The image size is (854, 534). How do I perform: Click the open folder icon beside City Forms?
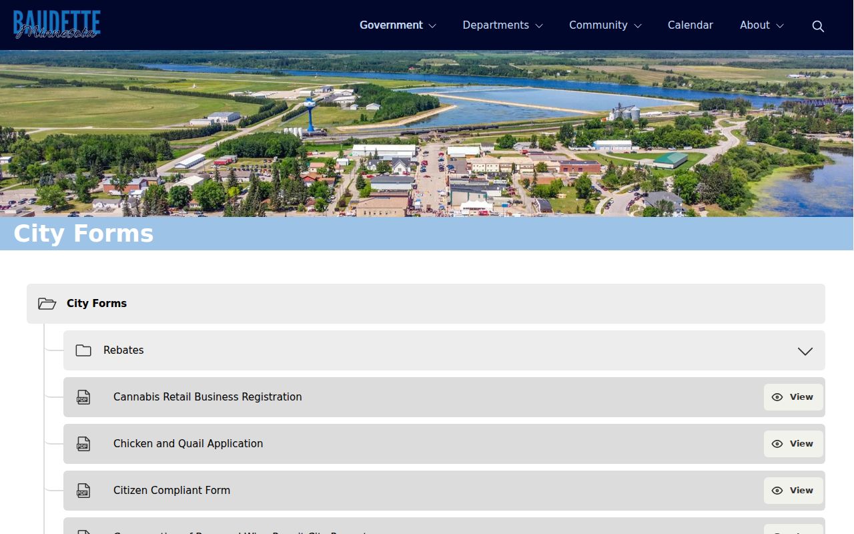pyautogui.click(x=47, y=304)
